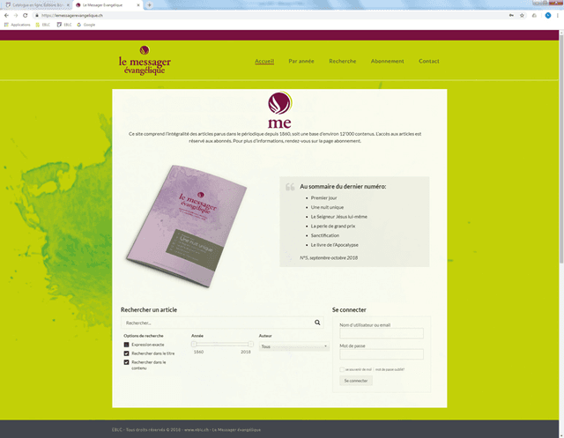Open the Contact menu item

pos(429,61)
